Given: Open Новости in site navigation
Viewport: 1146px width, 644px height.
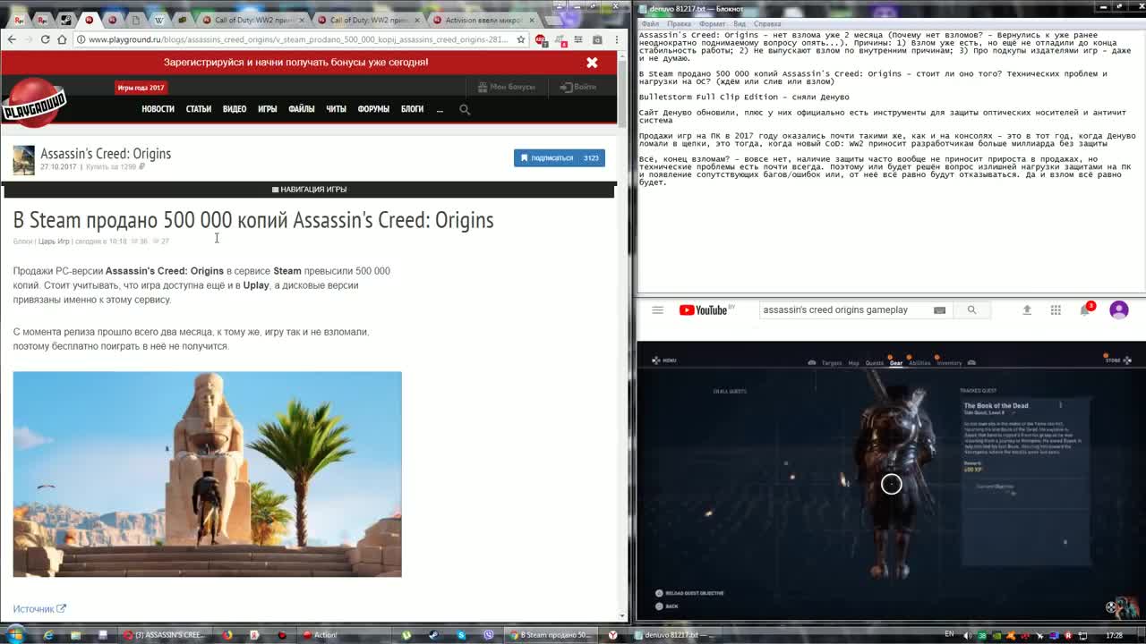Looking at the screenshot, I should point(158,109).
